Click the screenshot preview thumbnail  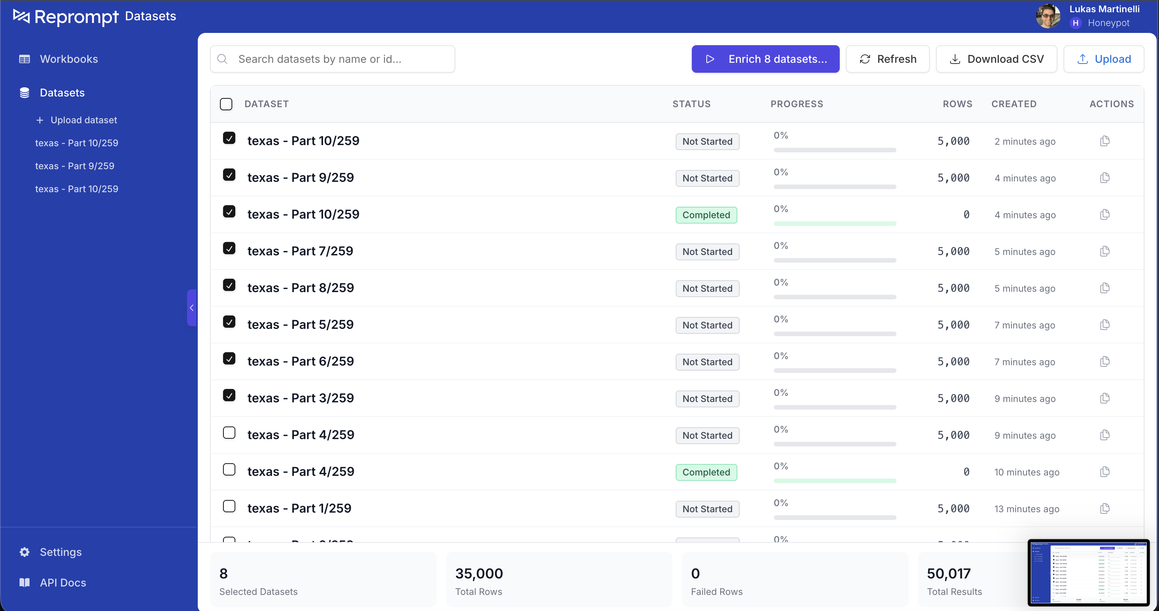point(1088,572)
